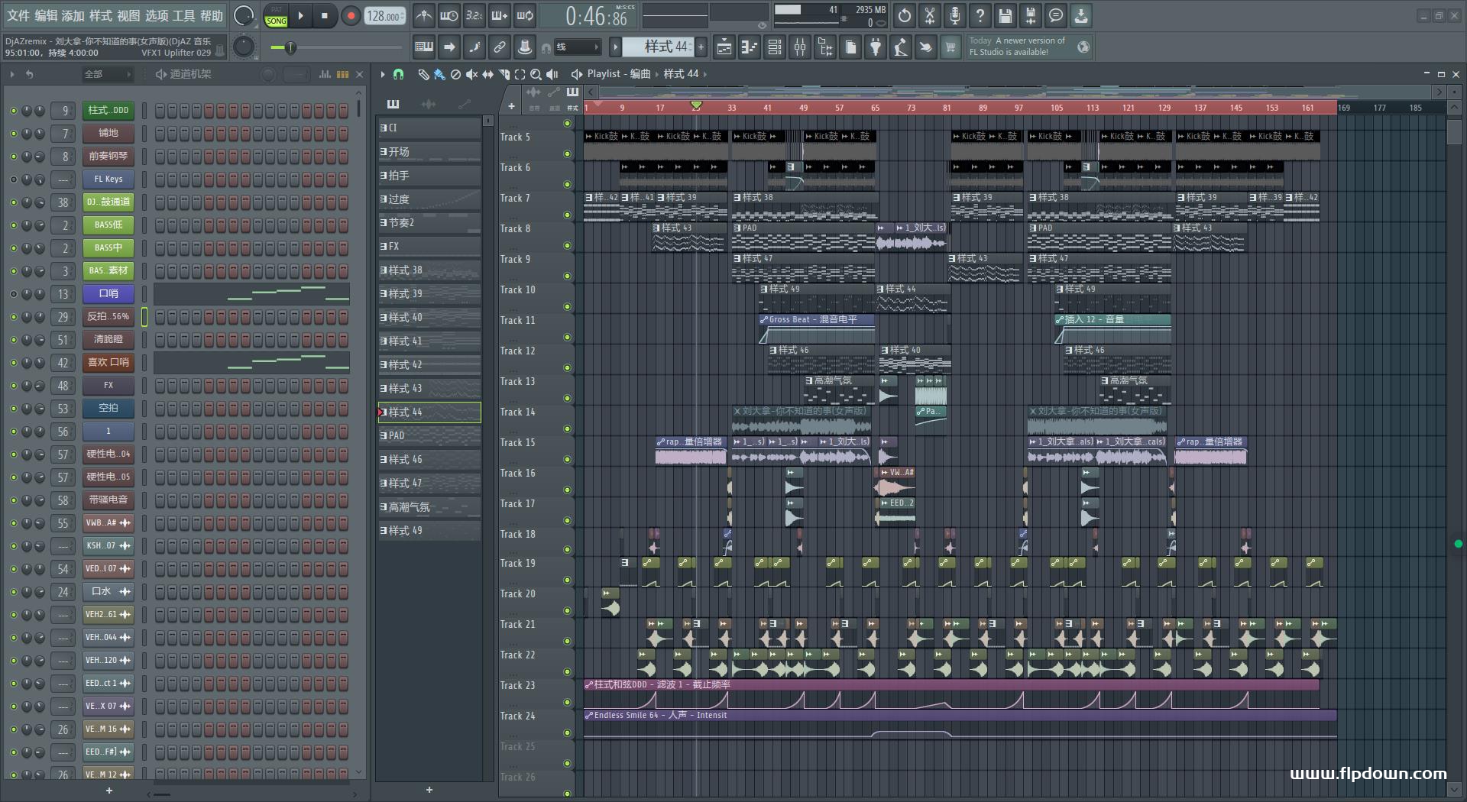Select the playlist pencil draw tool
This screenshot has height=802, width=1467.
(x=423, y=74)
